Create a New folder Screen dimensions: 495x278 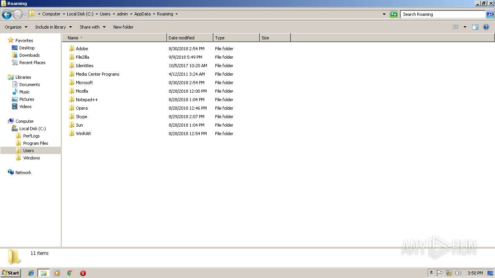click(123, 27)
